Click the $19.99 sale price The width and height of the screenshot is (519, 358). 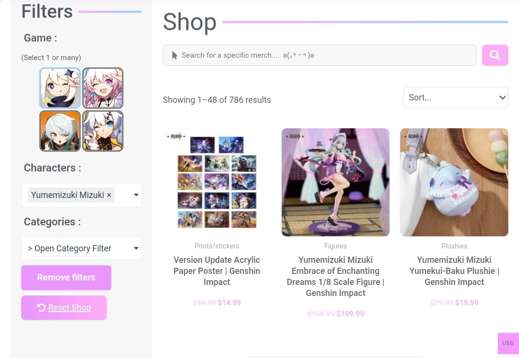467,303
